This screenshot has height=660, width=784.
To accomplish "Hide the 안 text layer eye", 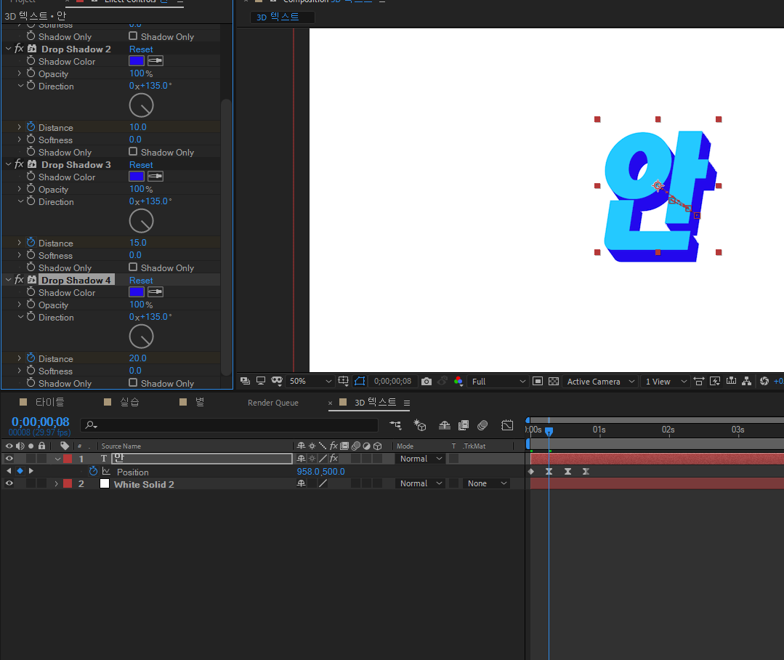I will [9, 459].
